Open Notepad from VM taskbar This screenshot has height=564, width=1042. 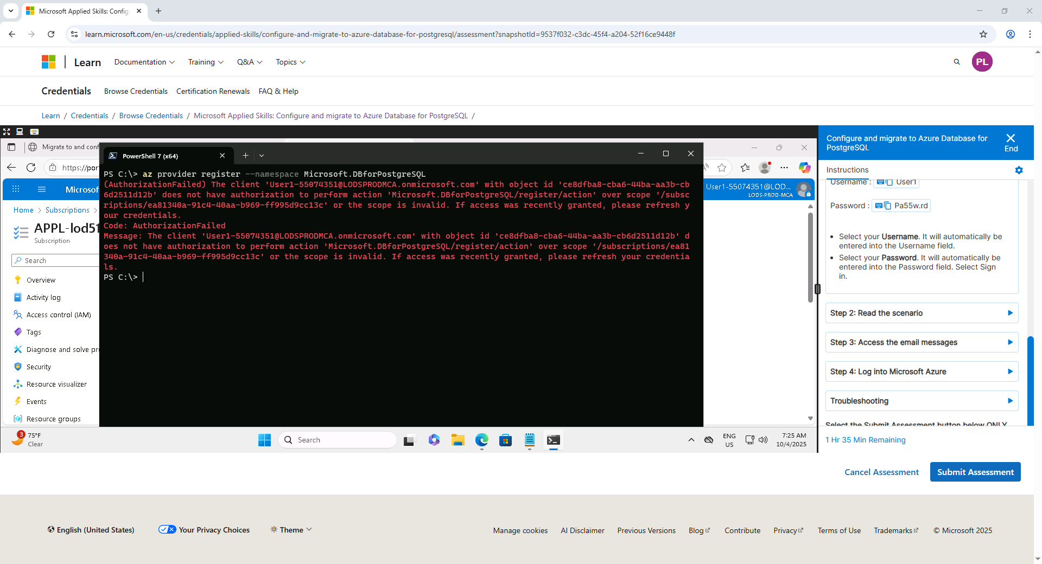[x=530, y=440]
